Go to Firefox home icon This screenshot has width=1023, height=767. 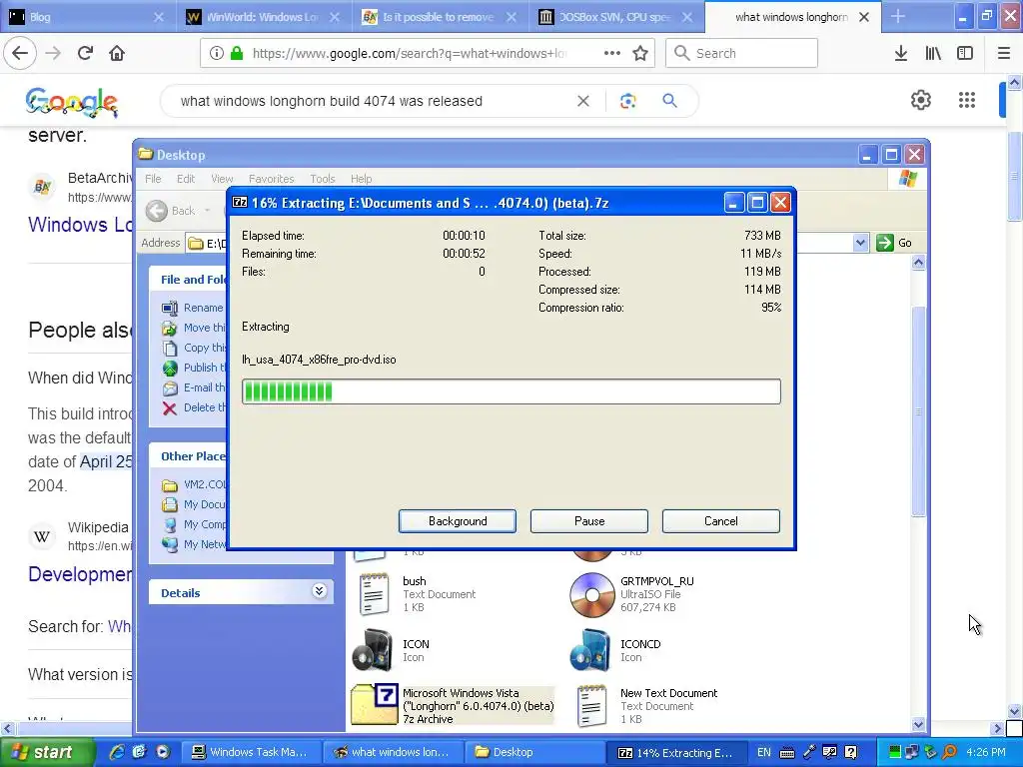[117, 54]
